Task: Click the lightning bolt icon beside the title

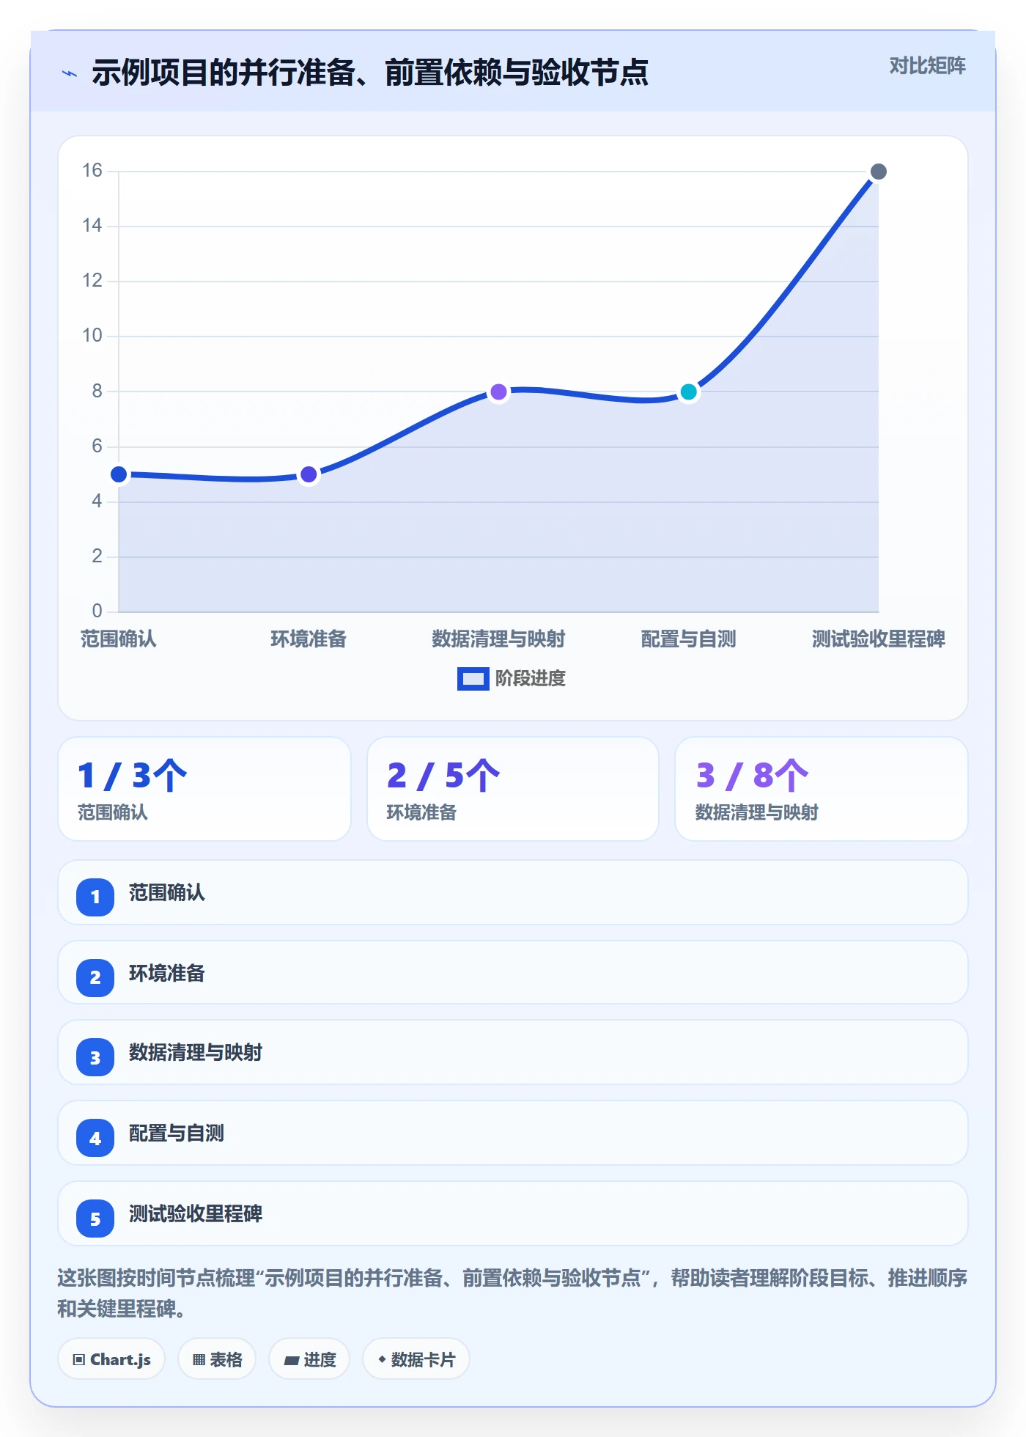Action: coord(70,73)
